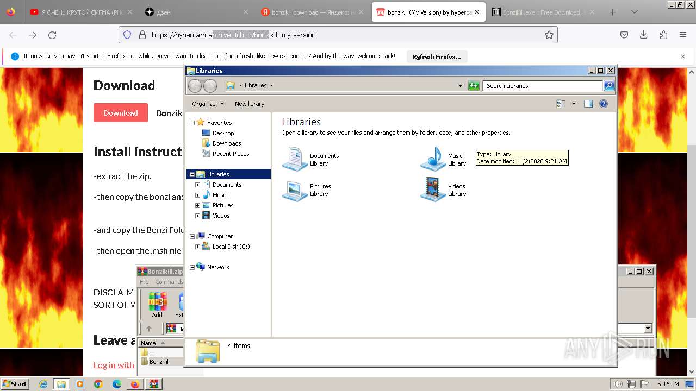Open the Organize dropdown menu
696x391 pixels.
208,104
